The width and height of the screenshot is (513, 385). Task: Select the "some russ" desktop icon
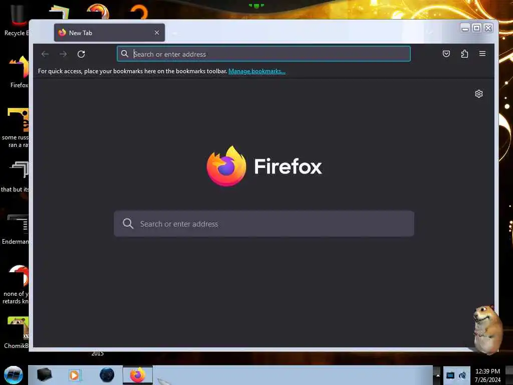(x=15, y=128)
